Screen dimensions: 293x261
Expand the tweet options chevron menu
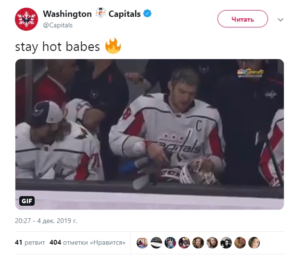[x=280, y=20]
